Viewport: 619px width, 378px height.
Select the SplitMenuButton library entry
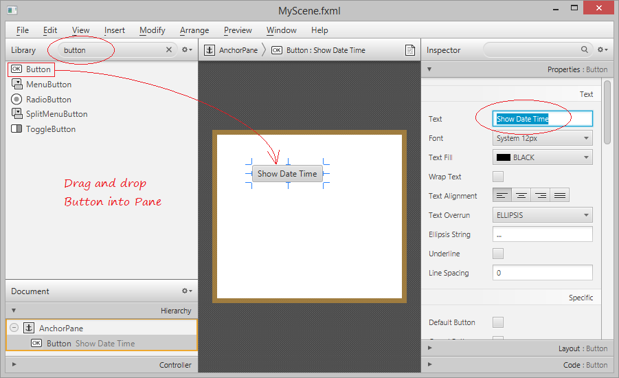pyautogui.click(x=57, y=114)
